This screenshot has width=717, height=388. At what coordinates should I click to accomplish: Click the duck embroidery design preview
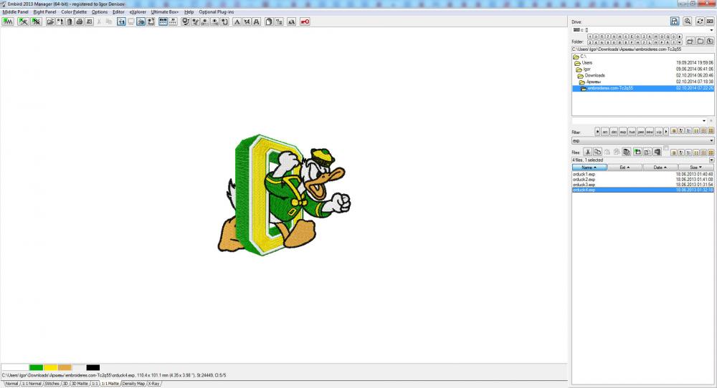pos(284,195)
